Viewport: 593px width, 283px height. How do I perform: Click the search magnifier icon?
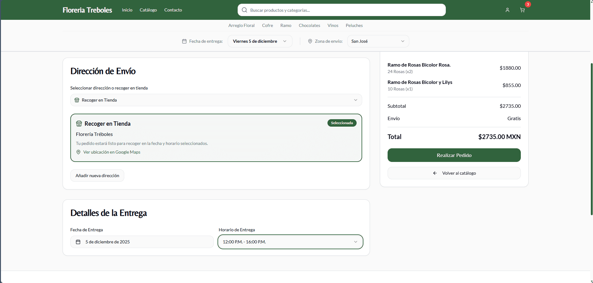click(244, 10)
